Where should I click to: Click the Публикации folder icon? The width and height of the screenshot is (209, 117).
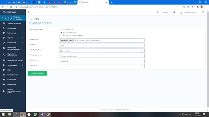pyautogui.click(x=4, y=84)
